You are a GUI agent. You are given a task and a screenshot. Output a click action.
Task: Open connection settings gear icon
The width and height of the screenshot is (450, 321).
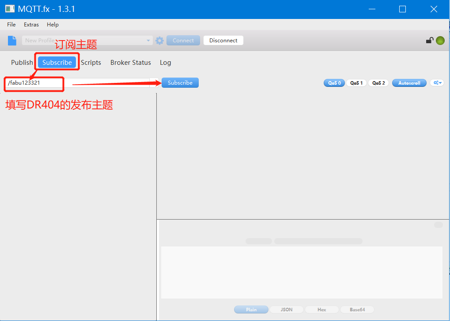(159, 41)
